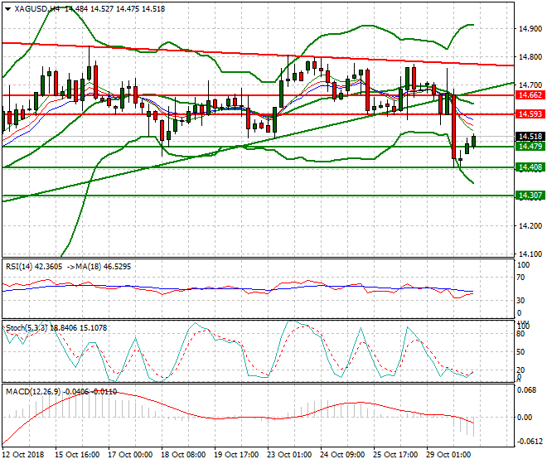Select the MACD scale value 0.068
Screen dimensions: 547x464
[x=526, y=390]
